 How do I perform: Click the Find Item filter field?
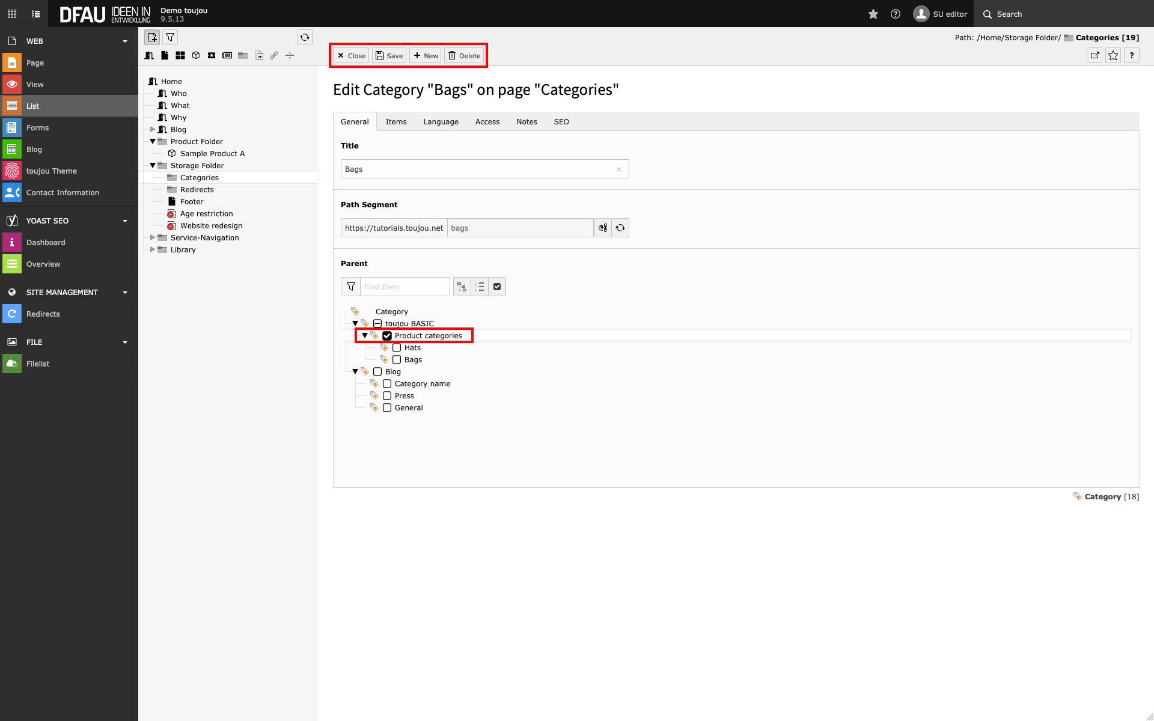tap(405, 287)
